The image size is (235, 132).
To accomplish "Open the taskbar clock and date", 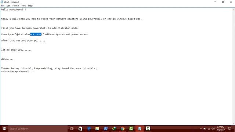I will 221,129.
